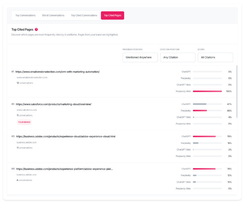Click the 8 conversations count
245x203 pixels.
24,180
